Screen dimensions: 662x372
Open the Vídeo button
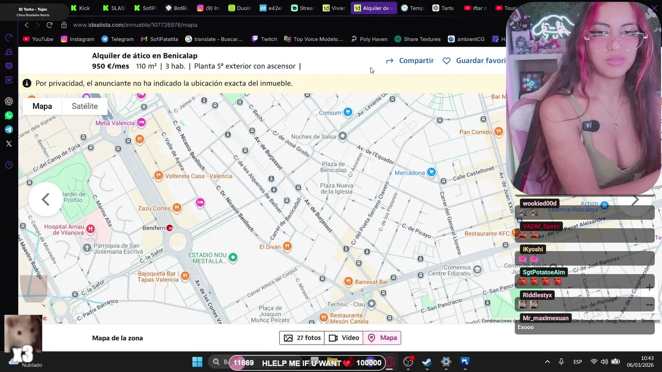point(344,338)
